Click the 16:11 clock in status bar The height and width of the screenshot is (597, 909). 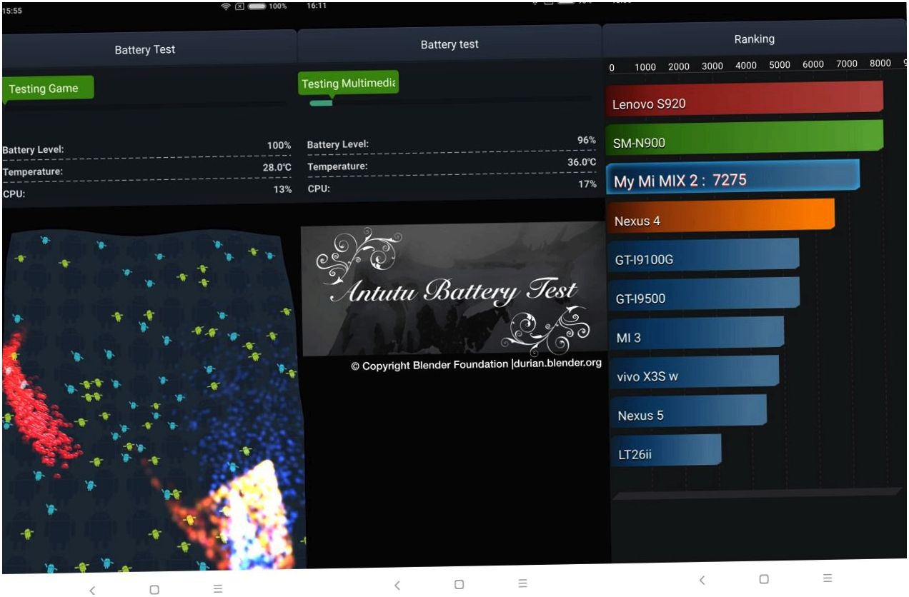(x=317, y=5)
